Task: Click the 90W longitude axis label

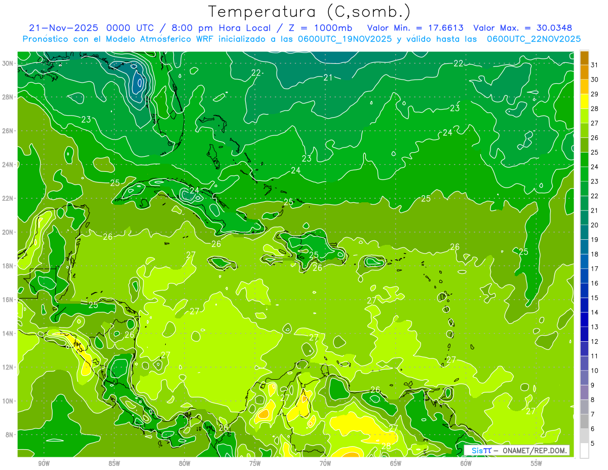Action: [44, 463]
